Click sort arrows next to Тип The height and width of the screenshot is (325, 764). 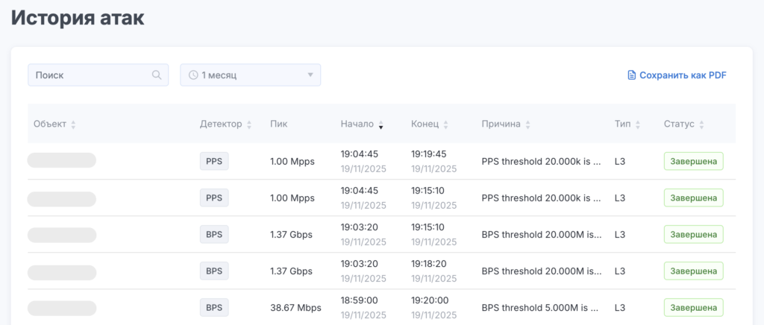click(x=638, y=124)
